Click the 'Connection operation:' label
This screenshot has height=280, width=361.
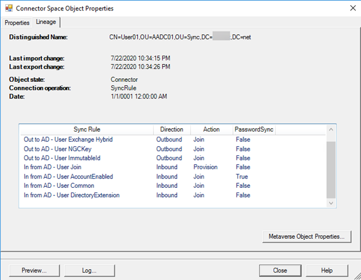[x=40, y=88]
